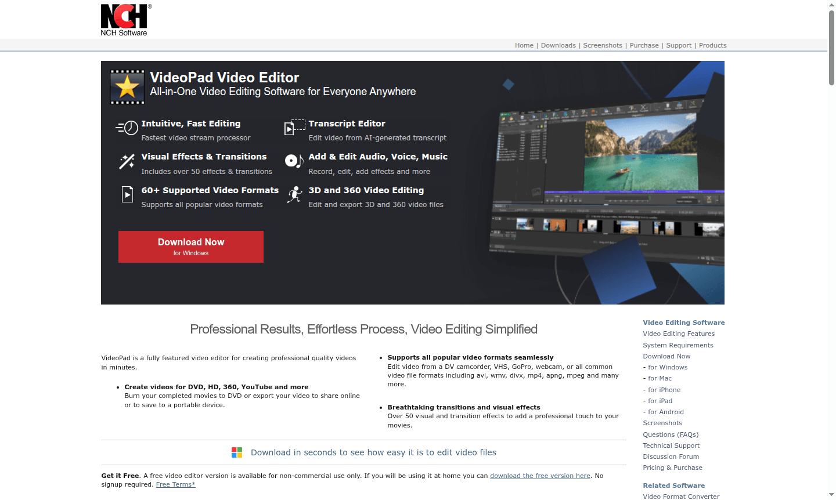The width and height of the screenshot is (836, 500).
Task: Click the Download Now for Windows button
Action: point(190,246)
